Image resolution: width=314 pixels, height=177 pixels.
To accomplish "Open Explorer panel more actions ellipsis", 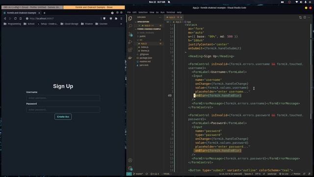I will [160, 18].
